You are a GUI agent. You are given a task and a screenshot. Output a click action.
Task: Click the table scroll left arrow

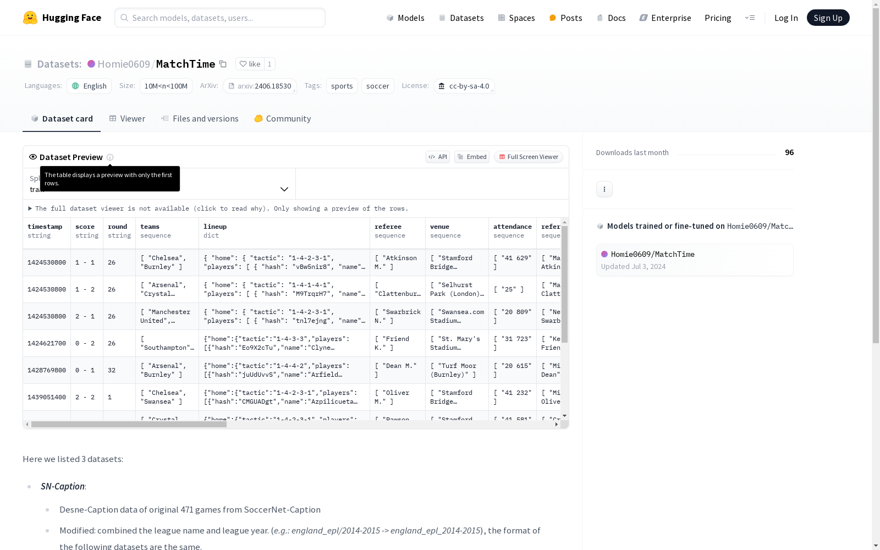27,425
